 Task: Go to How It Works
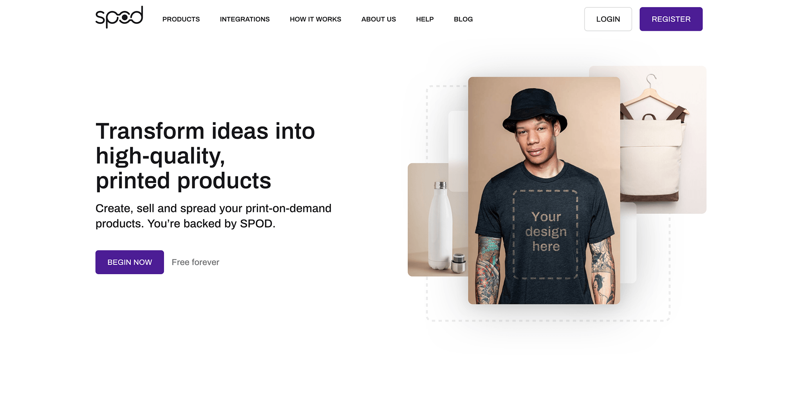point(315,19)
